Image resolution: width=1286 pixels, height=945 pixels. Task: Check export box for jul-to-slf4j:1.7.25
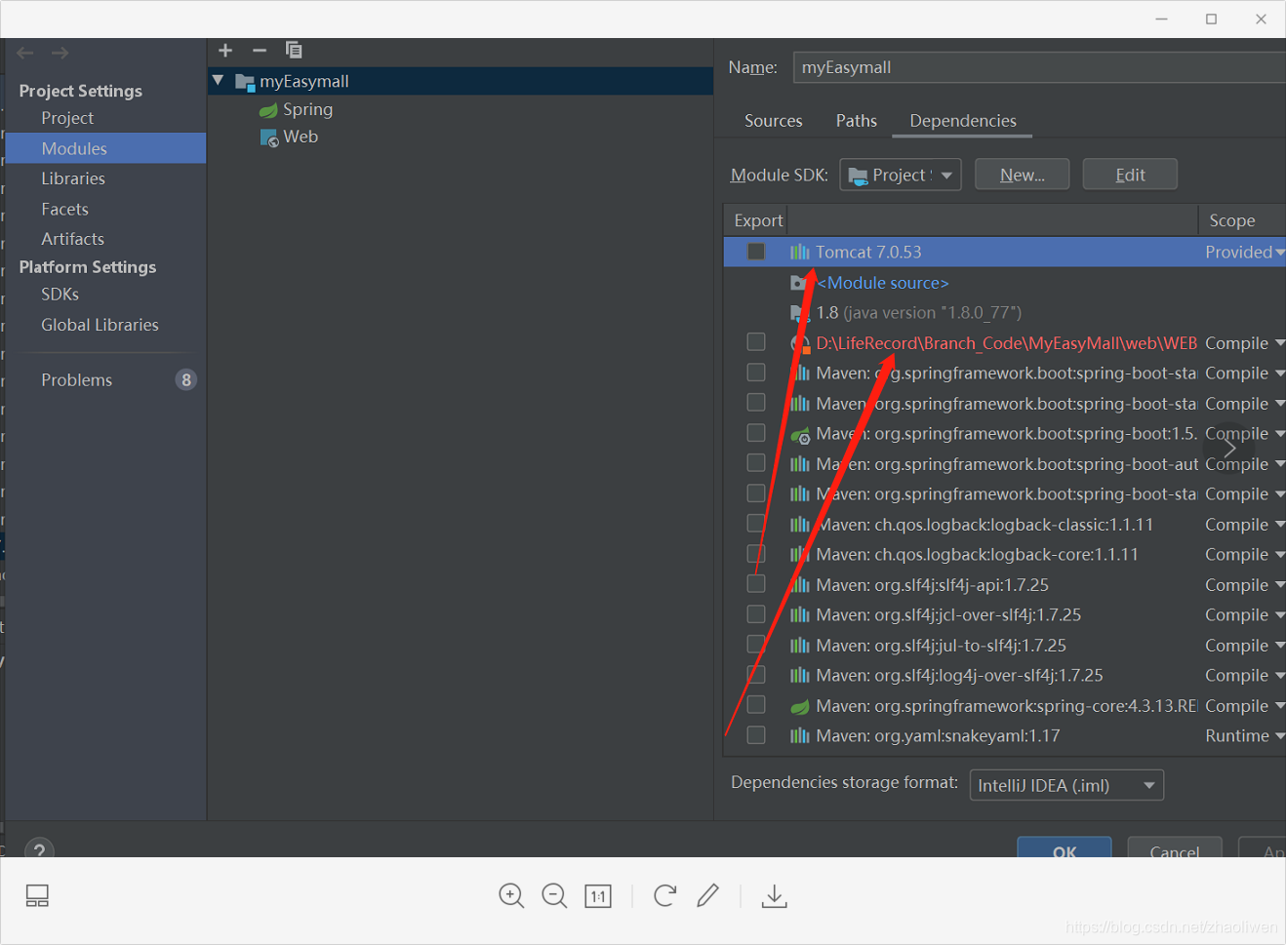click(x=756, y=645)
